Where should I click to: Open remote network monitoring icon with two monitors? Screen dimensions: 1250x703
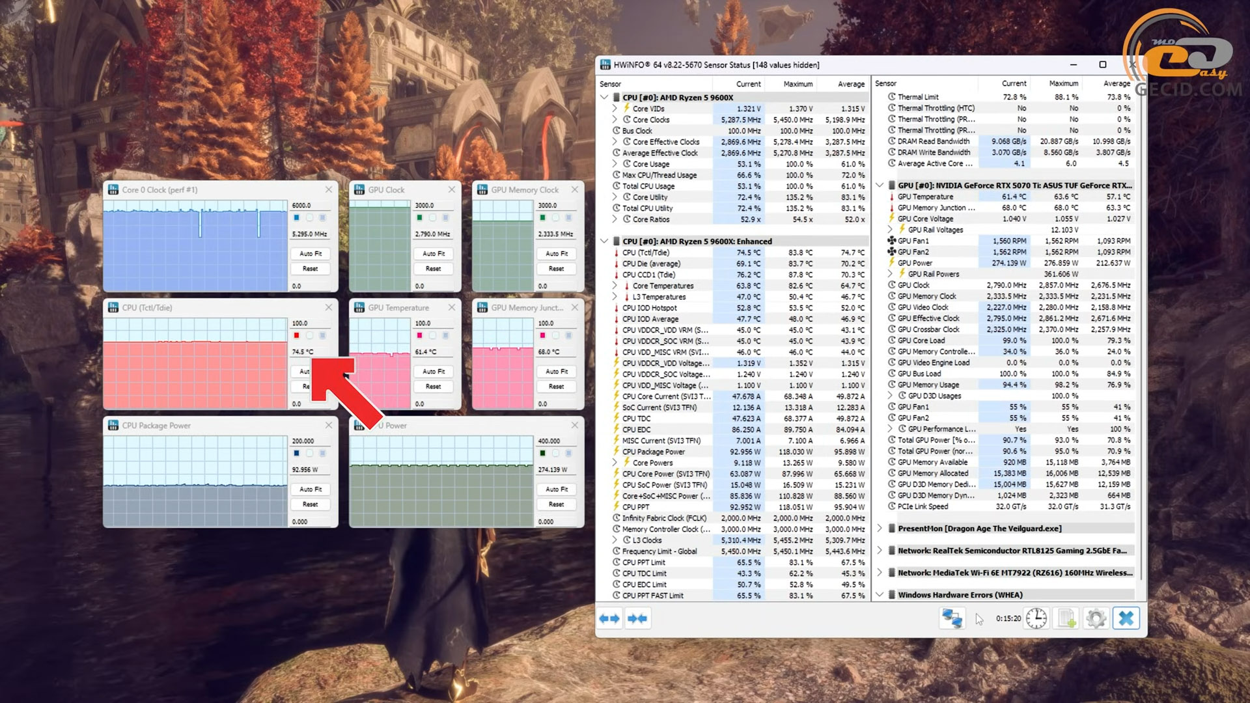[x=951, y=618]
